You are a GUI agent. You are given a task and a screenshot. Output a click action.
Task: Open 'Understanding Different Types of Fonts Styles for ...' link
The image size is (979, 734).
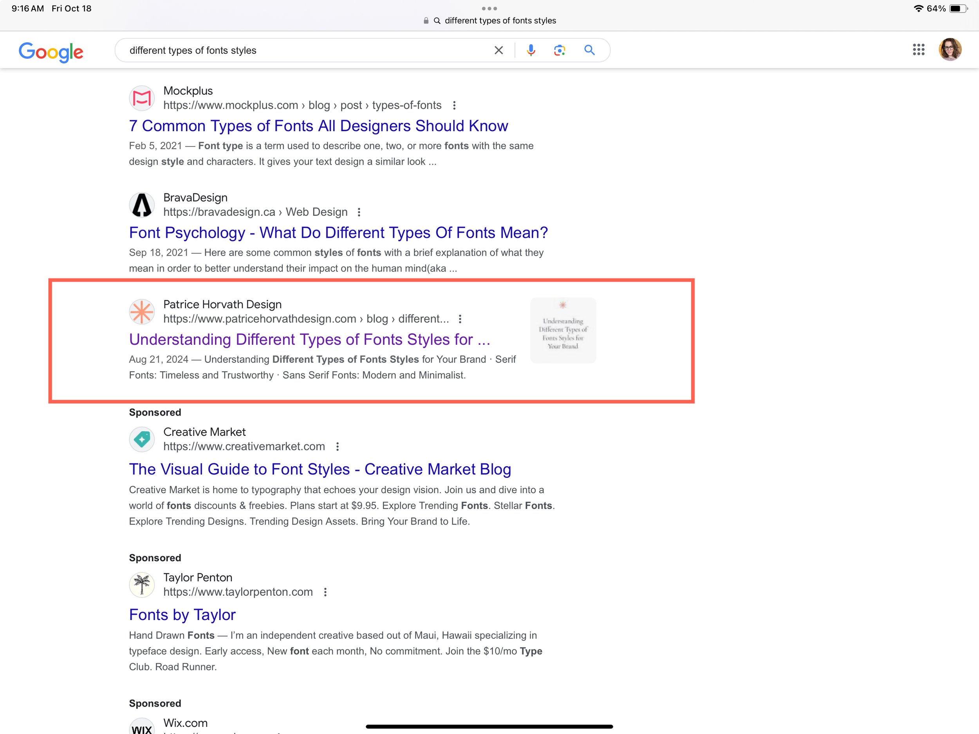309,339
